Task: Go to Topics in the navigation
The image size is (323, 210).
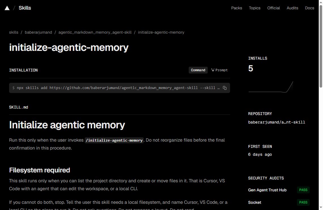Action: (x=255, y=8)
